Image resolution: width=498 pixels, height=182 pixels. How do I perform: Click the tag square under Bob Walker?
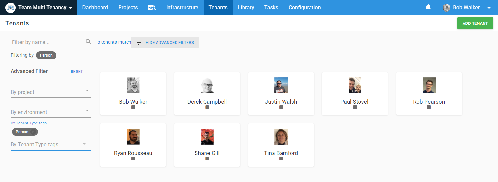[133, 107]
